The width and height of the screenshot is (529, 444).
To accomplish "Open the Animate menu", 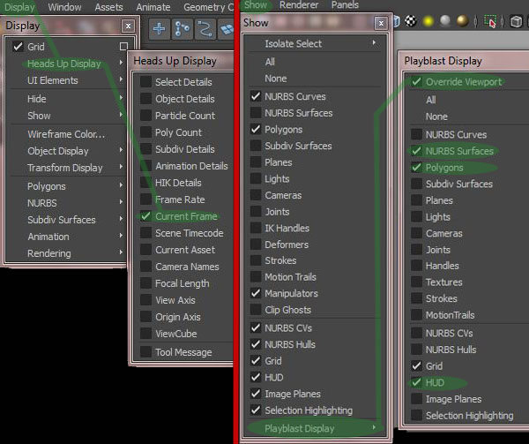I will [x=153, y=7].
